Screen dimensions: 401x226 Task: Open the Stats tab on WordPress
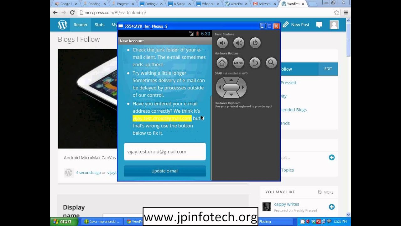pos(99,25)
